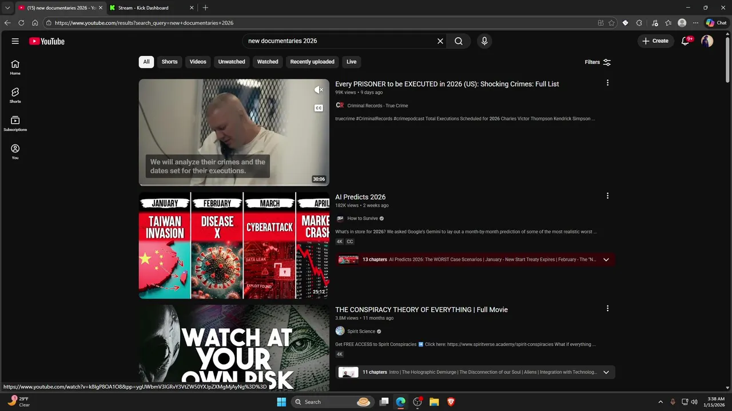The height and width of the screenshot is (411, 732).
Task: Launch Brave browser from the taskbar
Action: point(451,402)
